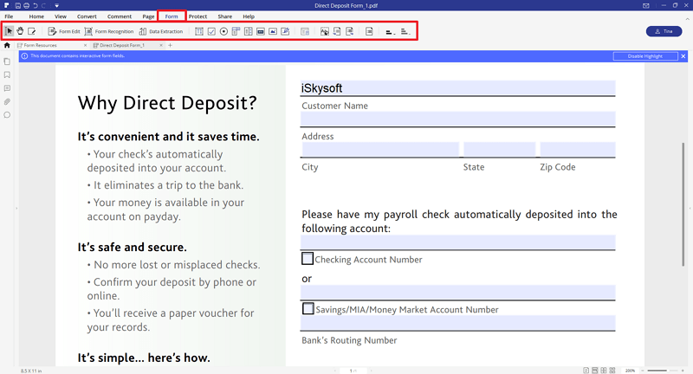Run Form Recognition
The width and height of the screenshot is (693, 374).
click(109, 31)
